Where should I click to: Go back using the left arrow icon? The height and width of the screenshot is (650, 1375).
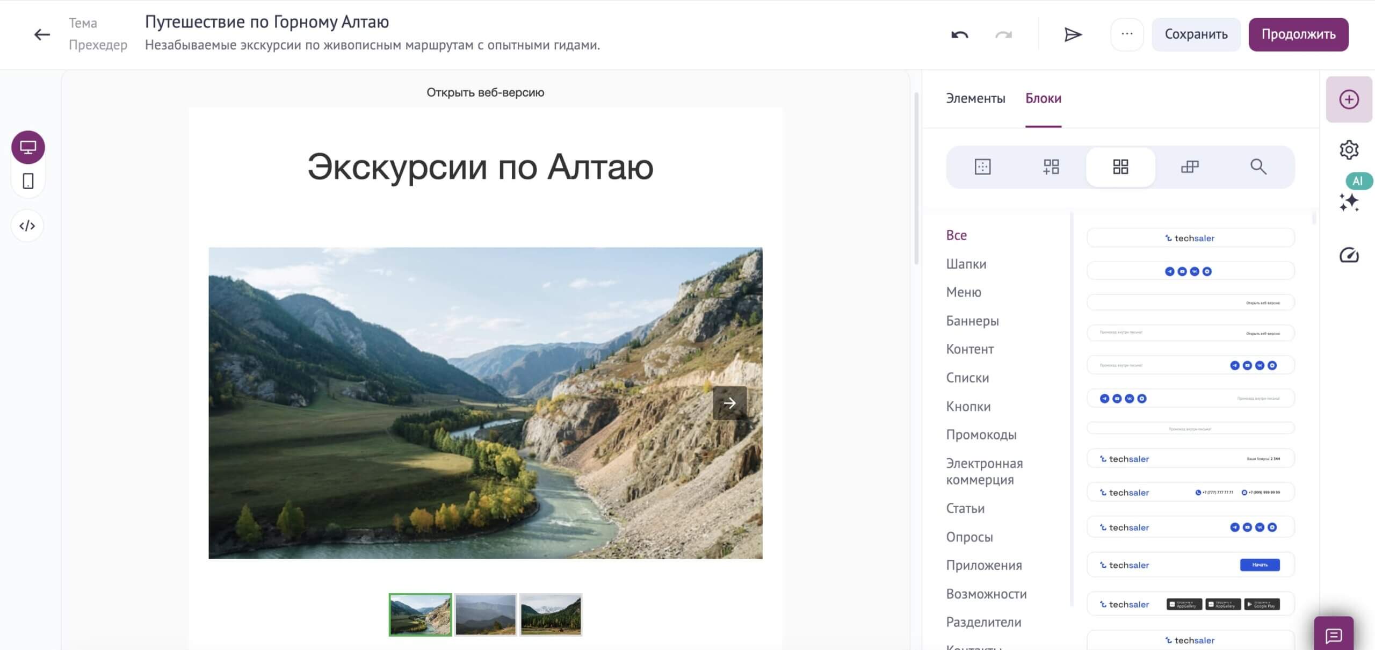[42, 35]
